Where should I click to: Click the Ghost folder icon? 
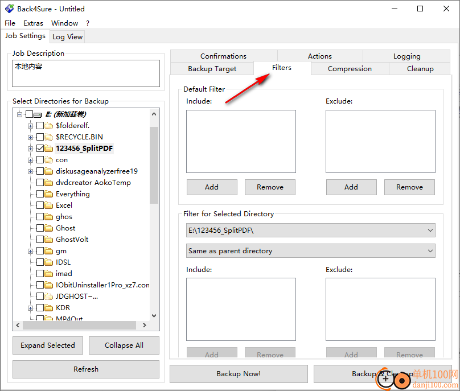point(49,228)
